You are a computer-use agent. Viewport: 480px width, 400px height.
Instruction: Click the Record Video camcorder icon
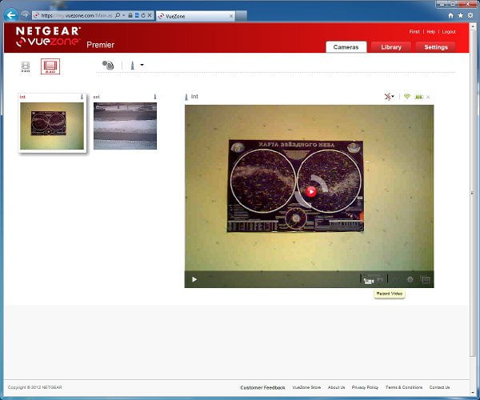click(x=369, y=280)
